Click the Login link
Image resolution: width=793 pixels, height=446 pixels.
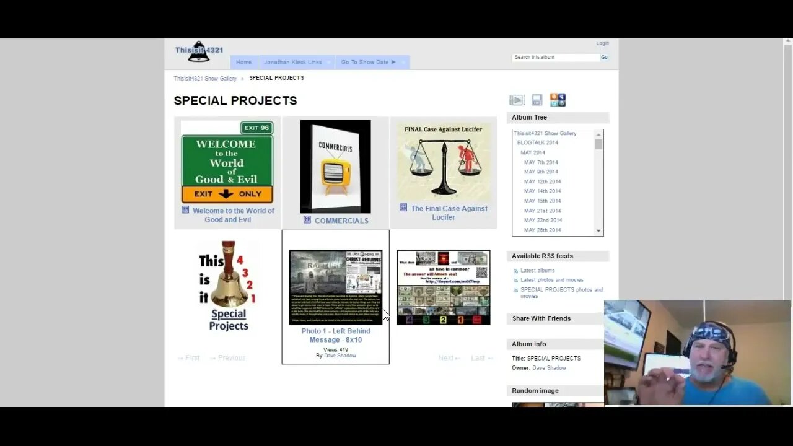coord(602,43)
